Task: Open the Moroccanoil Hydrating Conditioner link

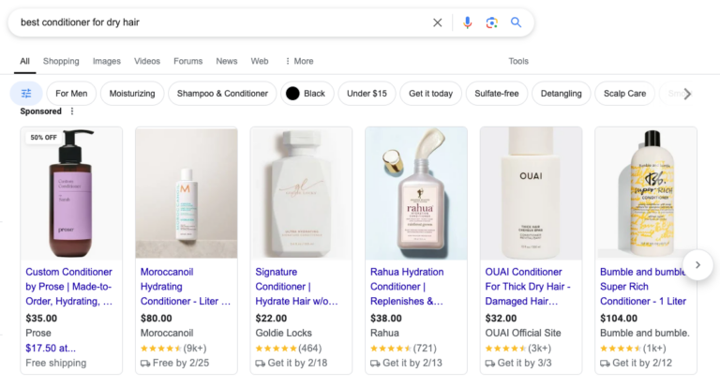Action: tap(186, 287)
